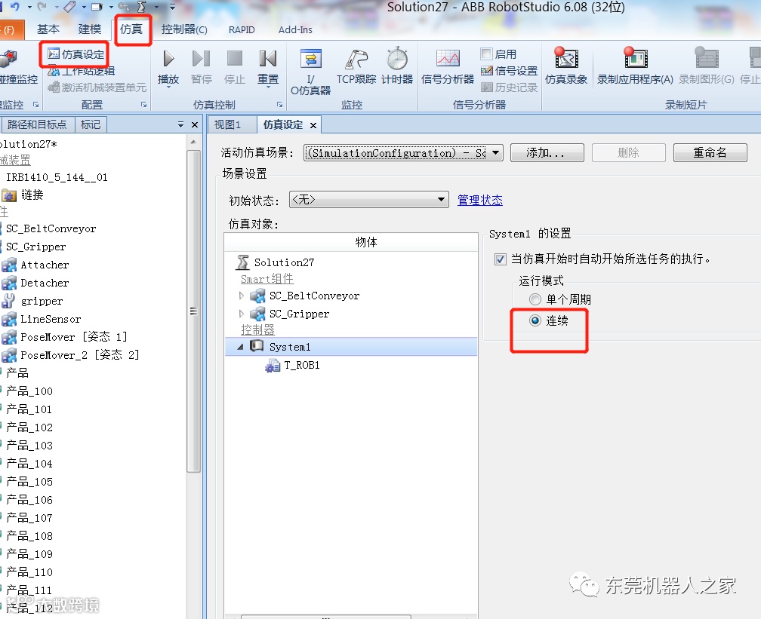Click the 重命名 rename button

[x=710, y=153]
